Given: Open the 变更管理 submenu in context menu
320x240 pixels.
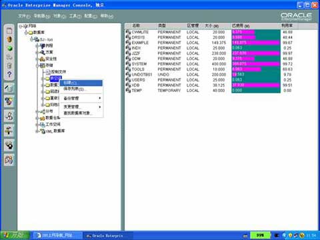Looking at the screenshot, I should click(x=81, y=107).
